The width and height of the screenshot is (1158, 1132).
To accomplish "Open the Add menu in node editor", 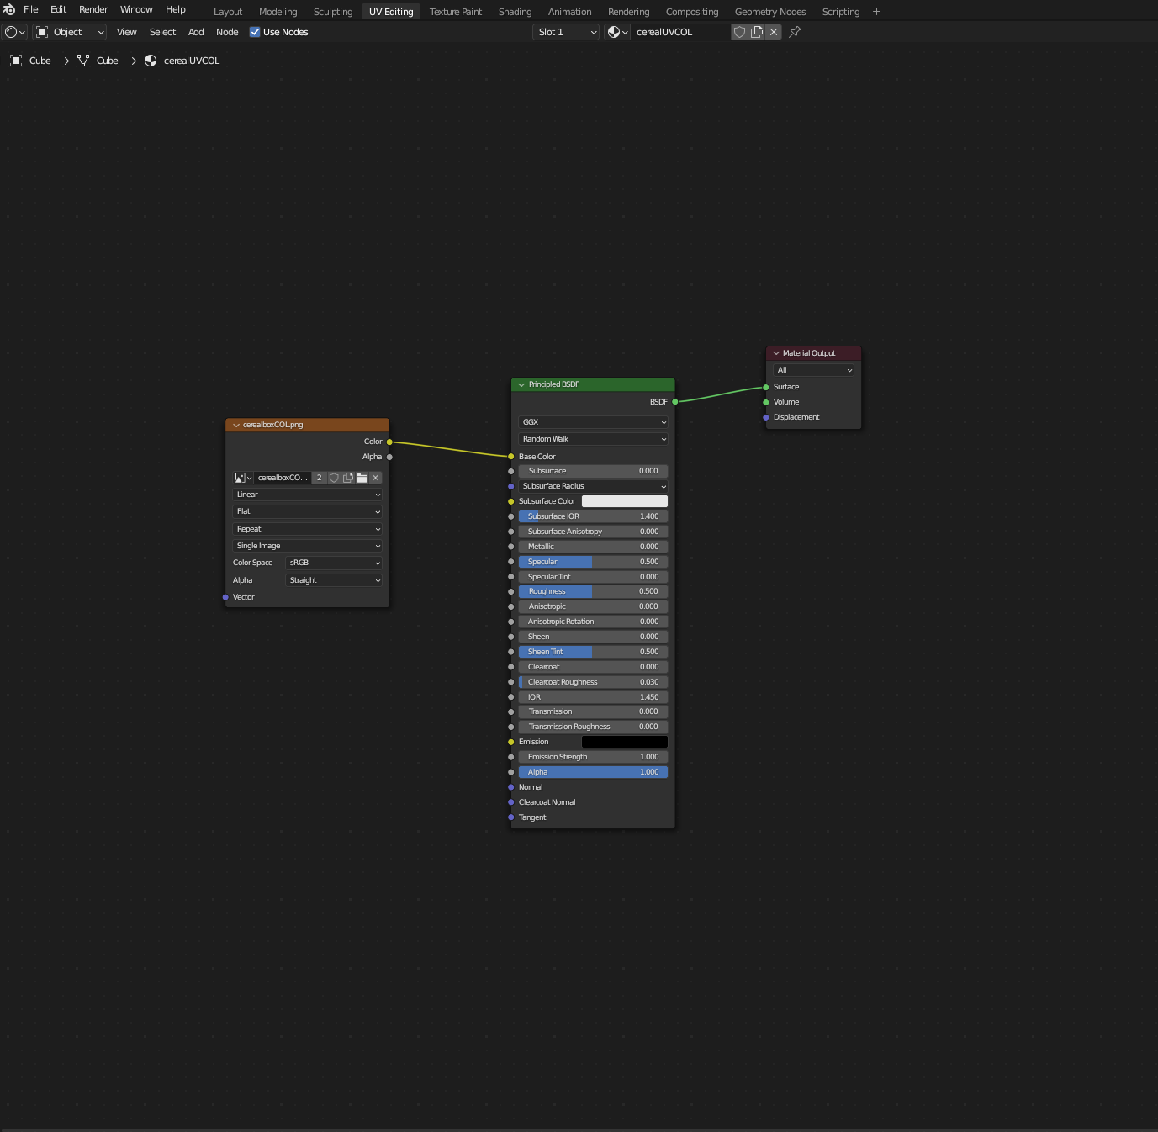I will [x=196, y=32].
